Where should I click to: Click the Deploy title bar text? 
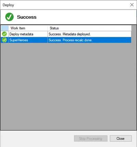(8, 5)
